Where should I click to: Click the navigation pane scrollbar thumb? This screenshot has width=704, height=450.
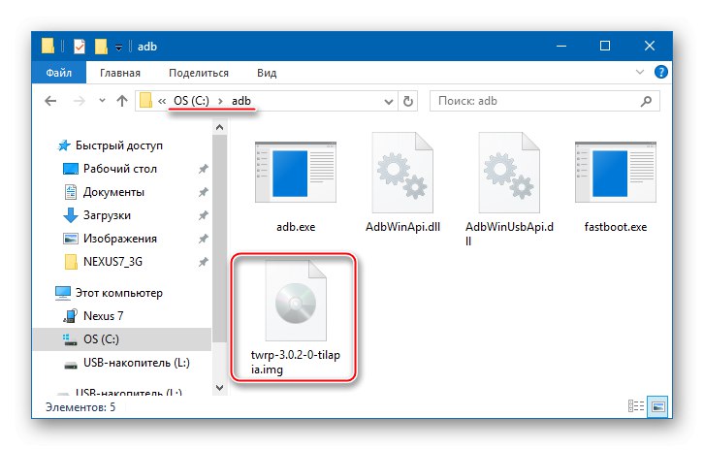219,238
